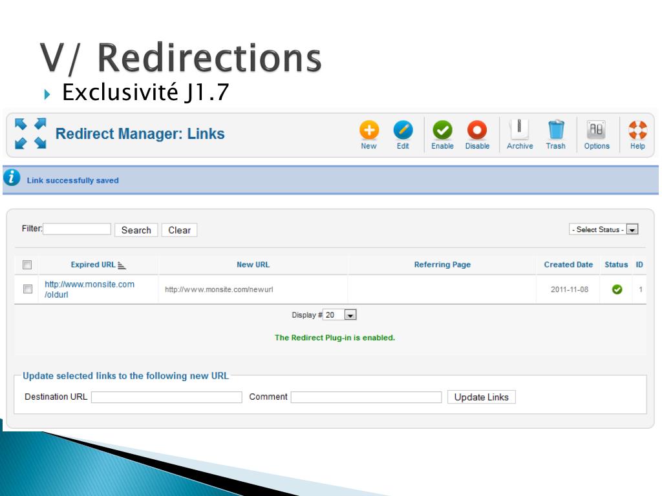Click 'The Redirect Plug-in is enabled.' text
The width and height of the screenshot is (662, 496).
click(x=335, y=337)
